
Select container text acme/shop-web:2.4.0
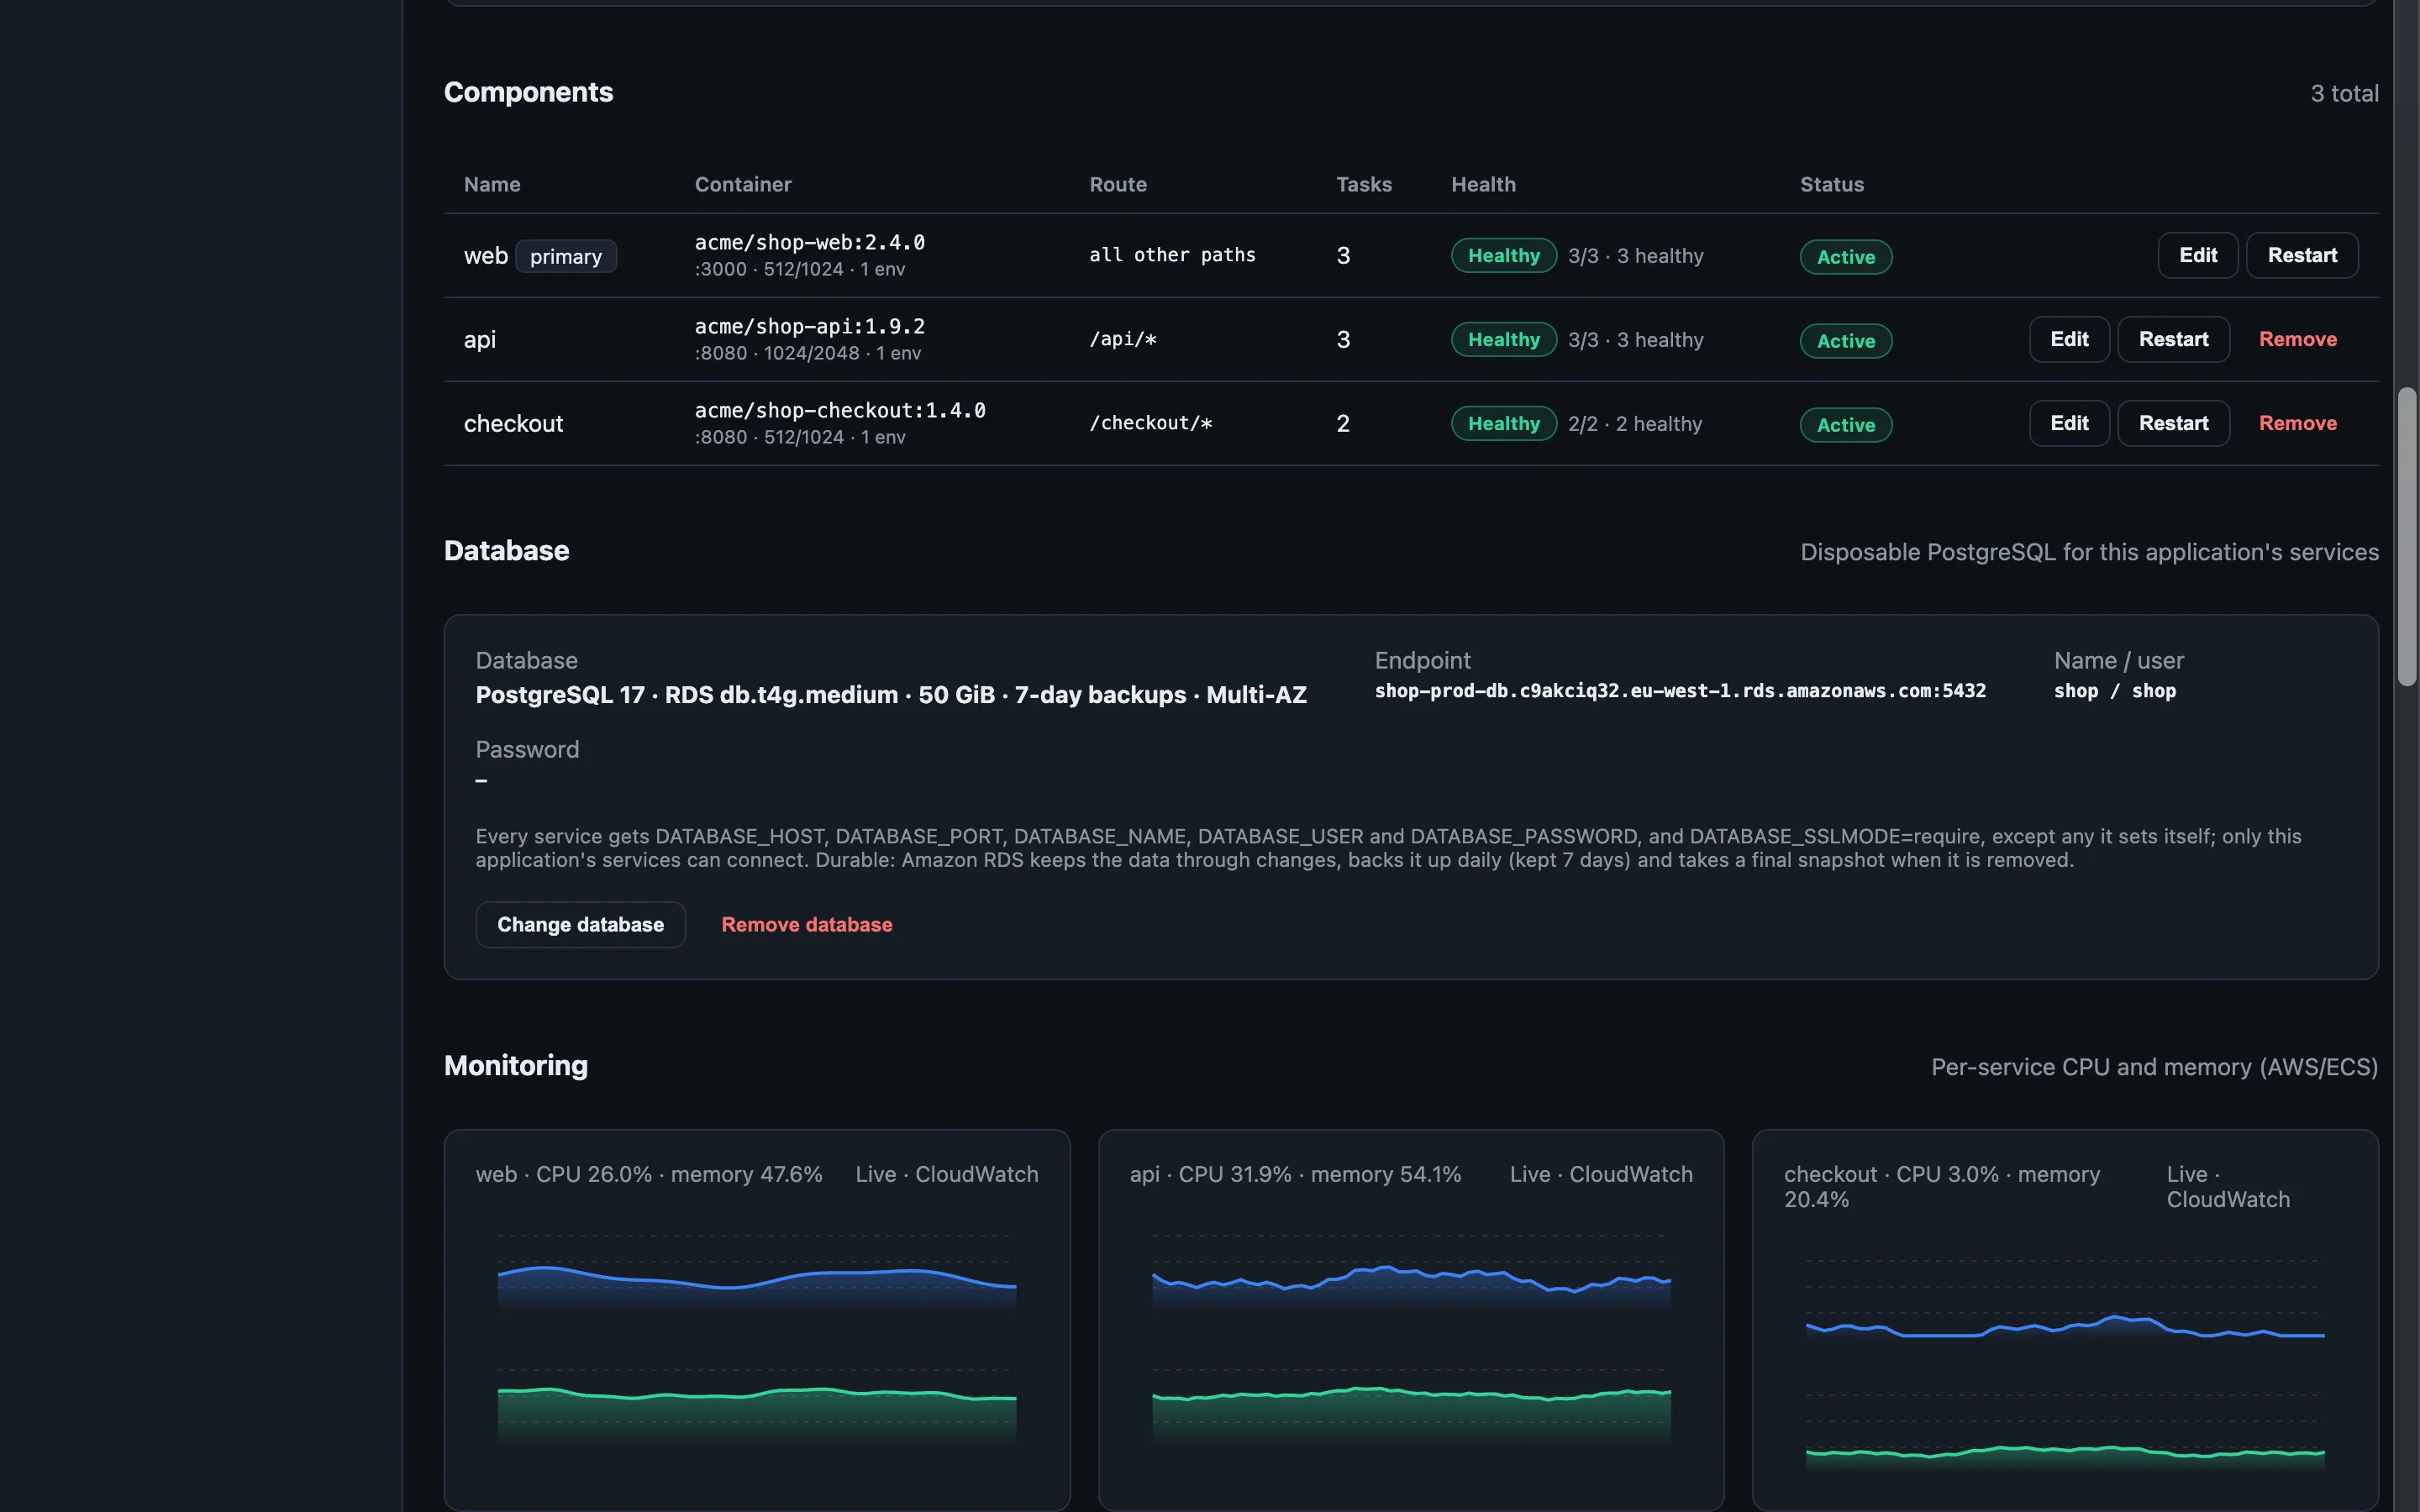click(809, 242)
